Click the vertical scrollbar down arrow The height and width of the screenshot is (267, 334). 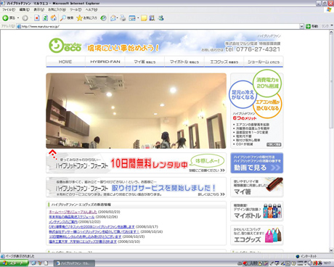(x=331, y=250)
